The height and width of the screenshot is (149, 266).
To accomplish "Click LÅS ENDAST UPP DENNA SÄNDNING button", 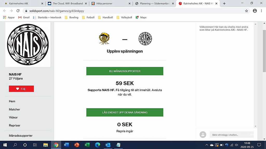I will (125, 112).
